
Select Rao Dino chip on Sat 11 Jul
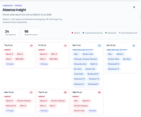click(x=78, y=69)
